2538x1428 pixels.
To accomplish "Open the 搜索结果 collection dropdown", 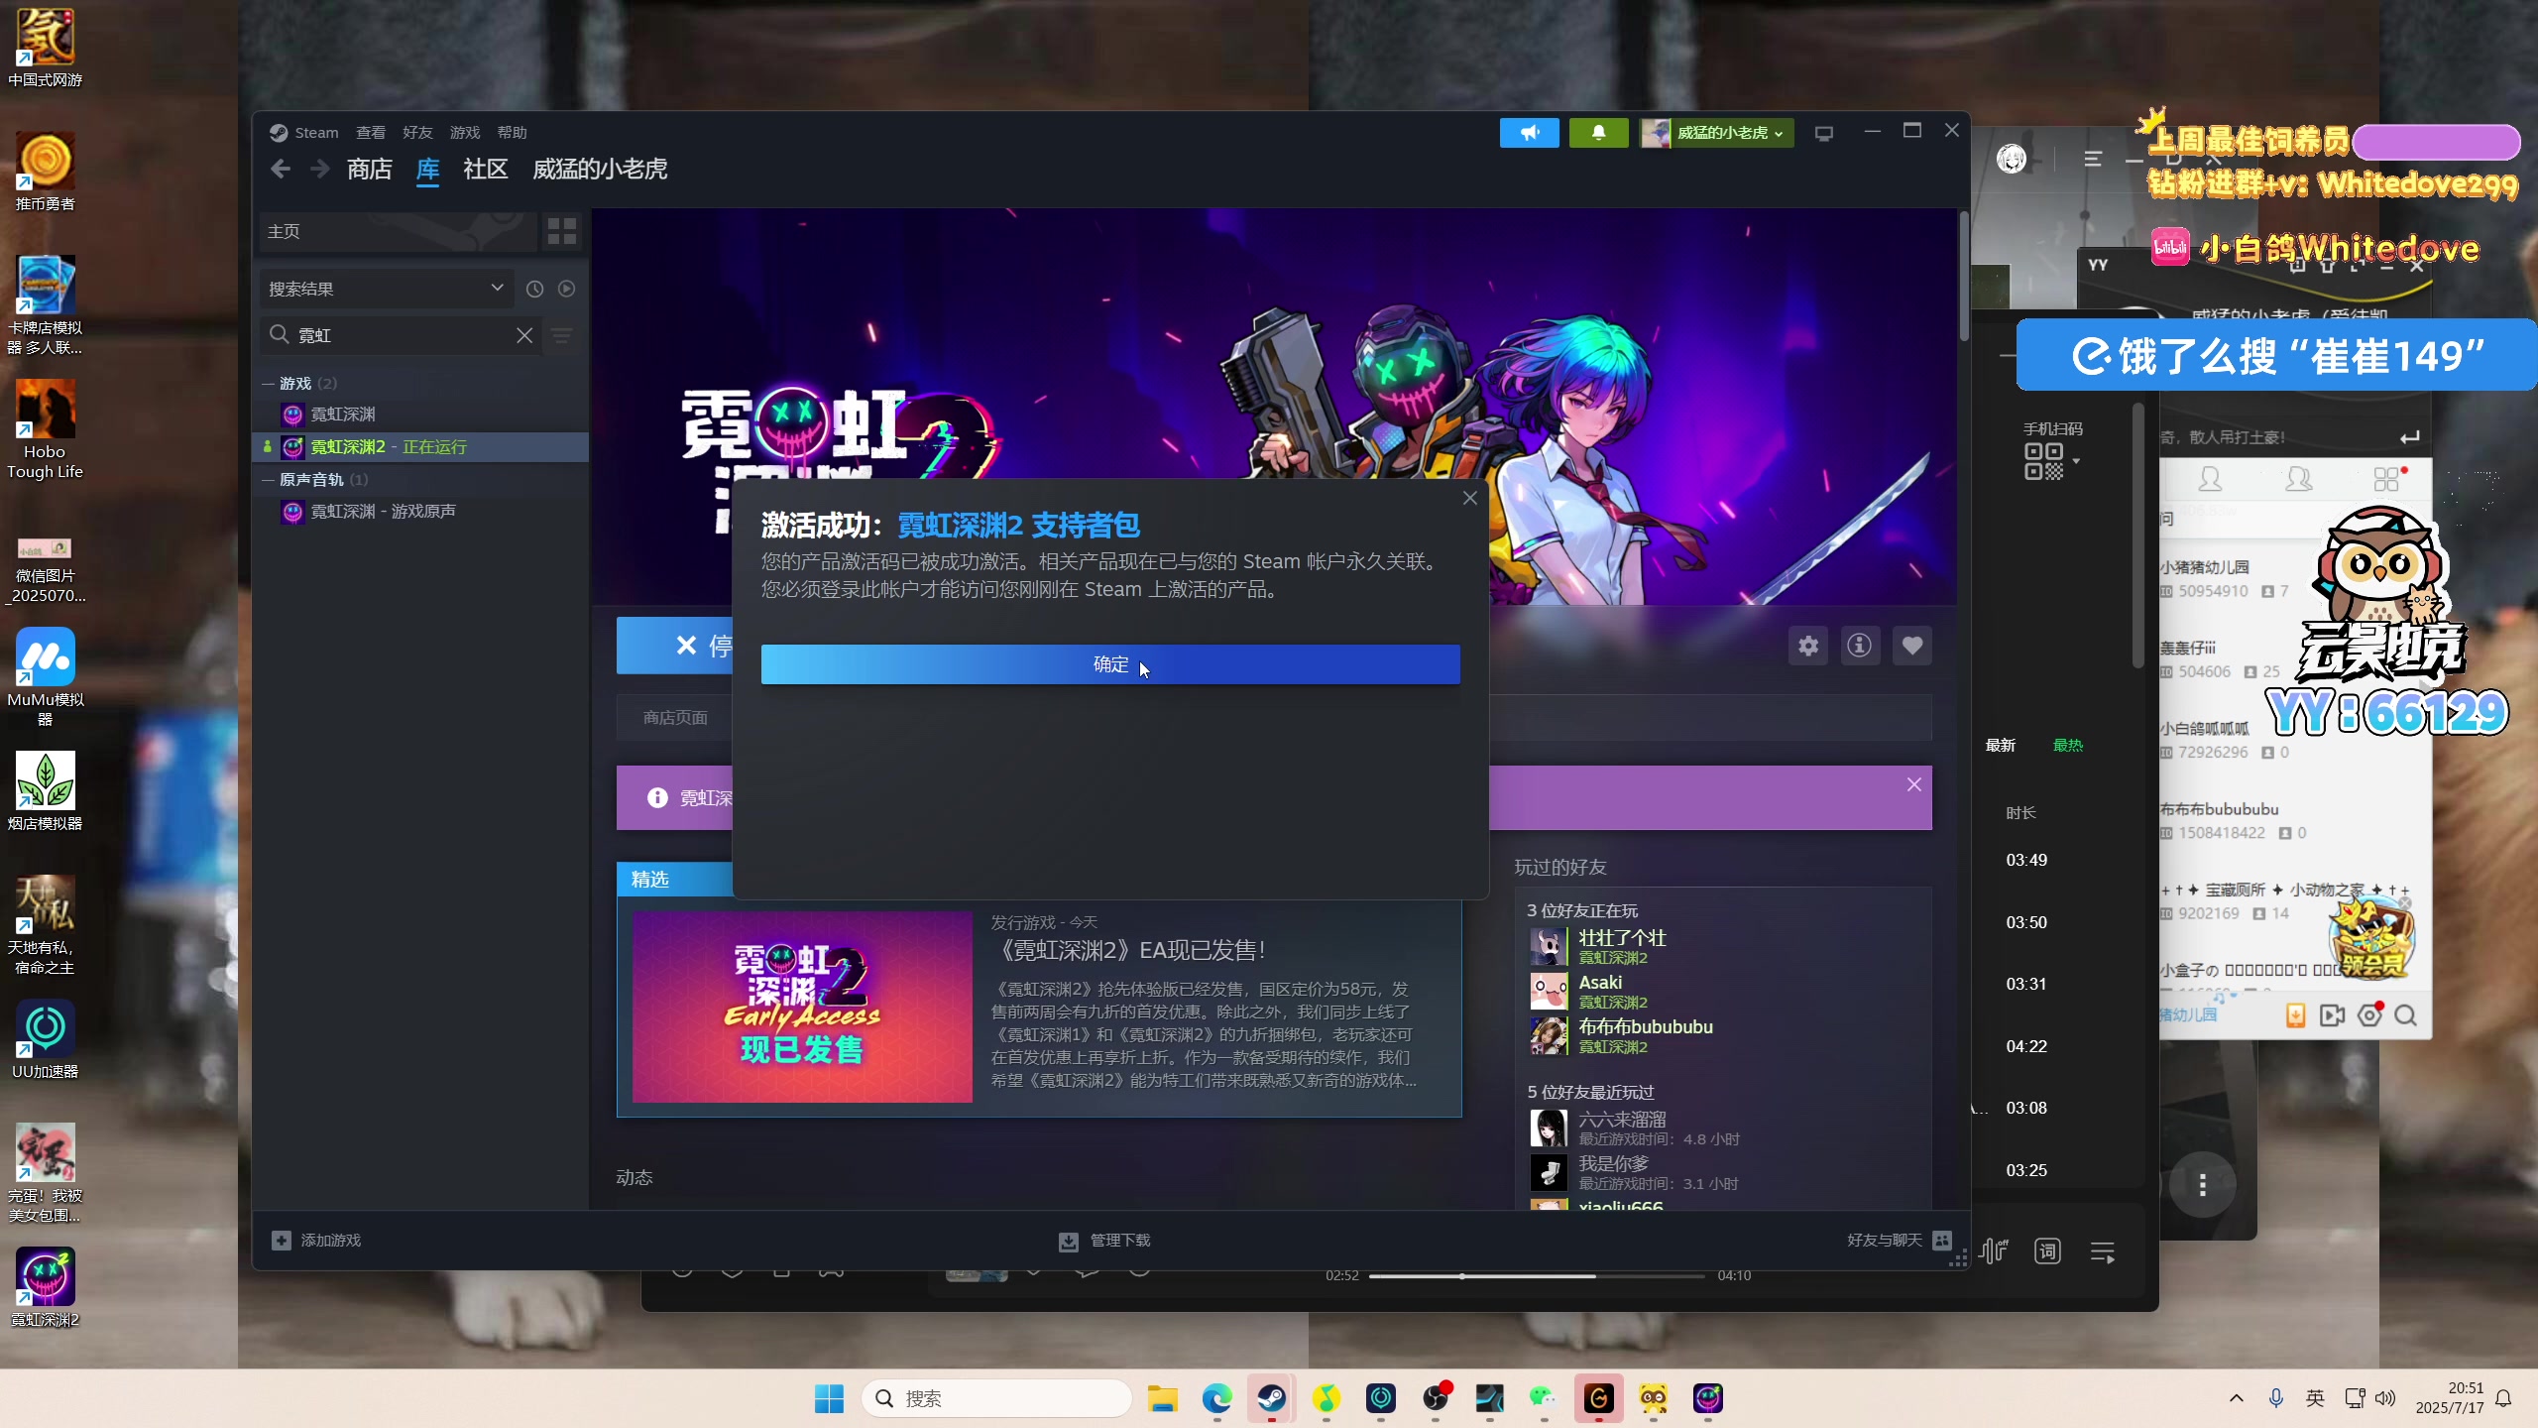I will click(x=387, y=289).
